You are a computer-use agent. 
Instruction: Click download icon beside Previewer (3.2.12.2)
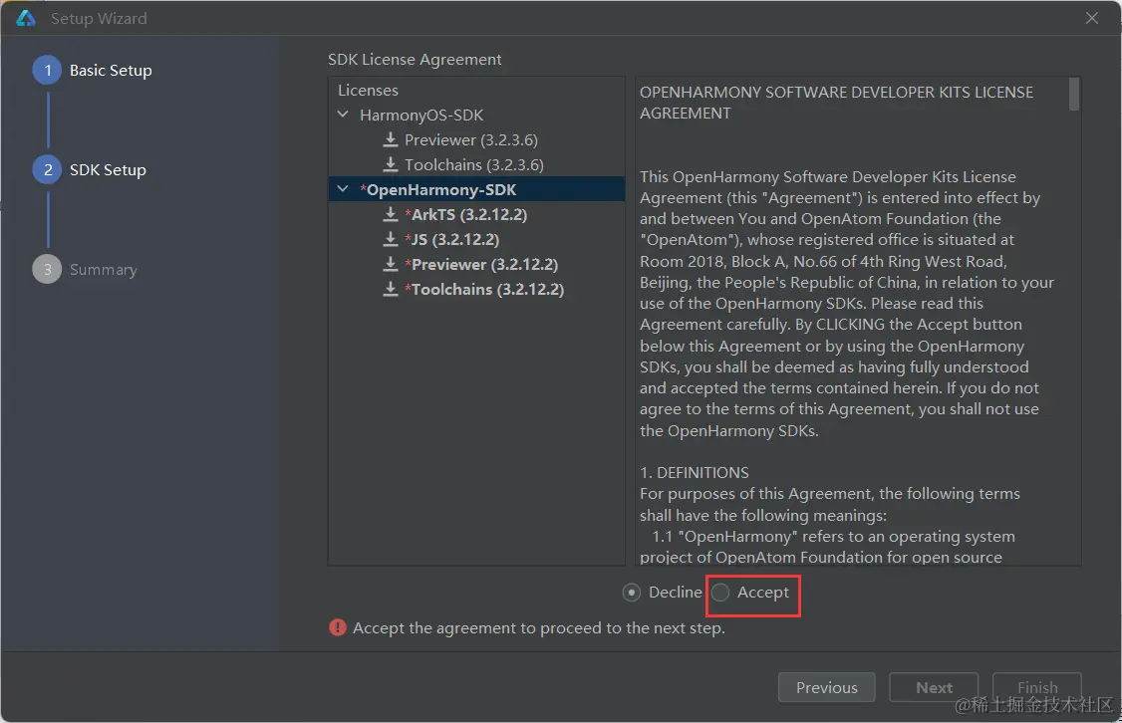390,264
